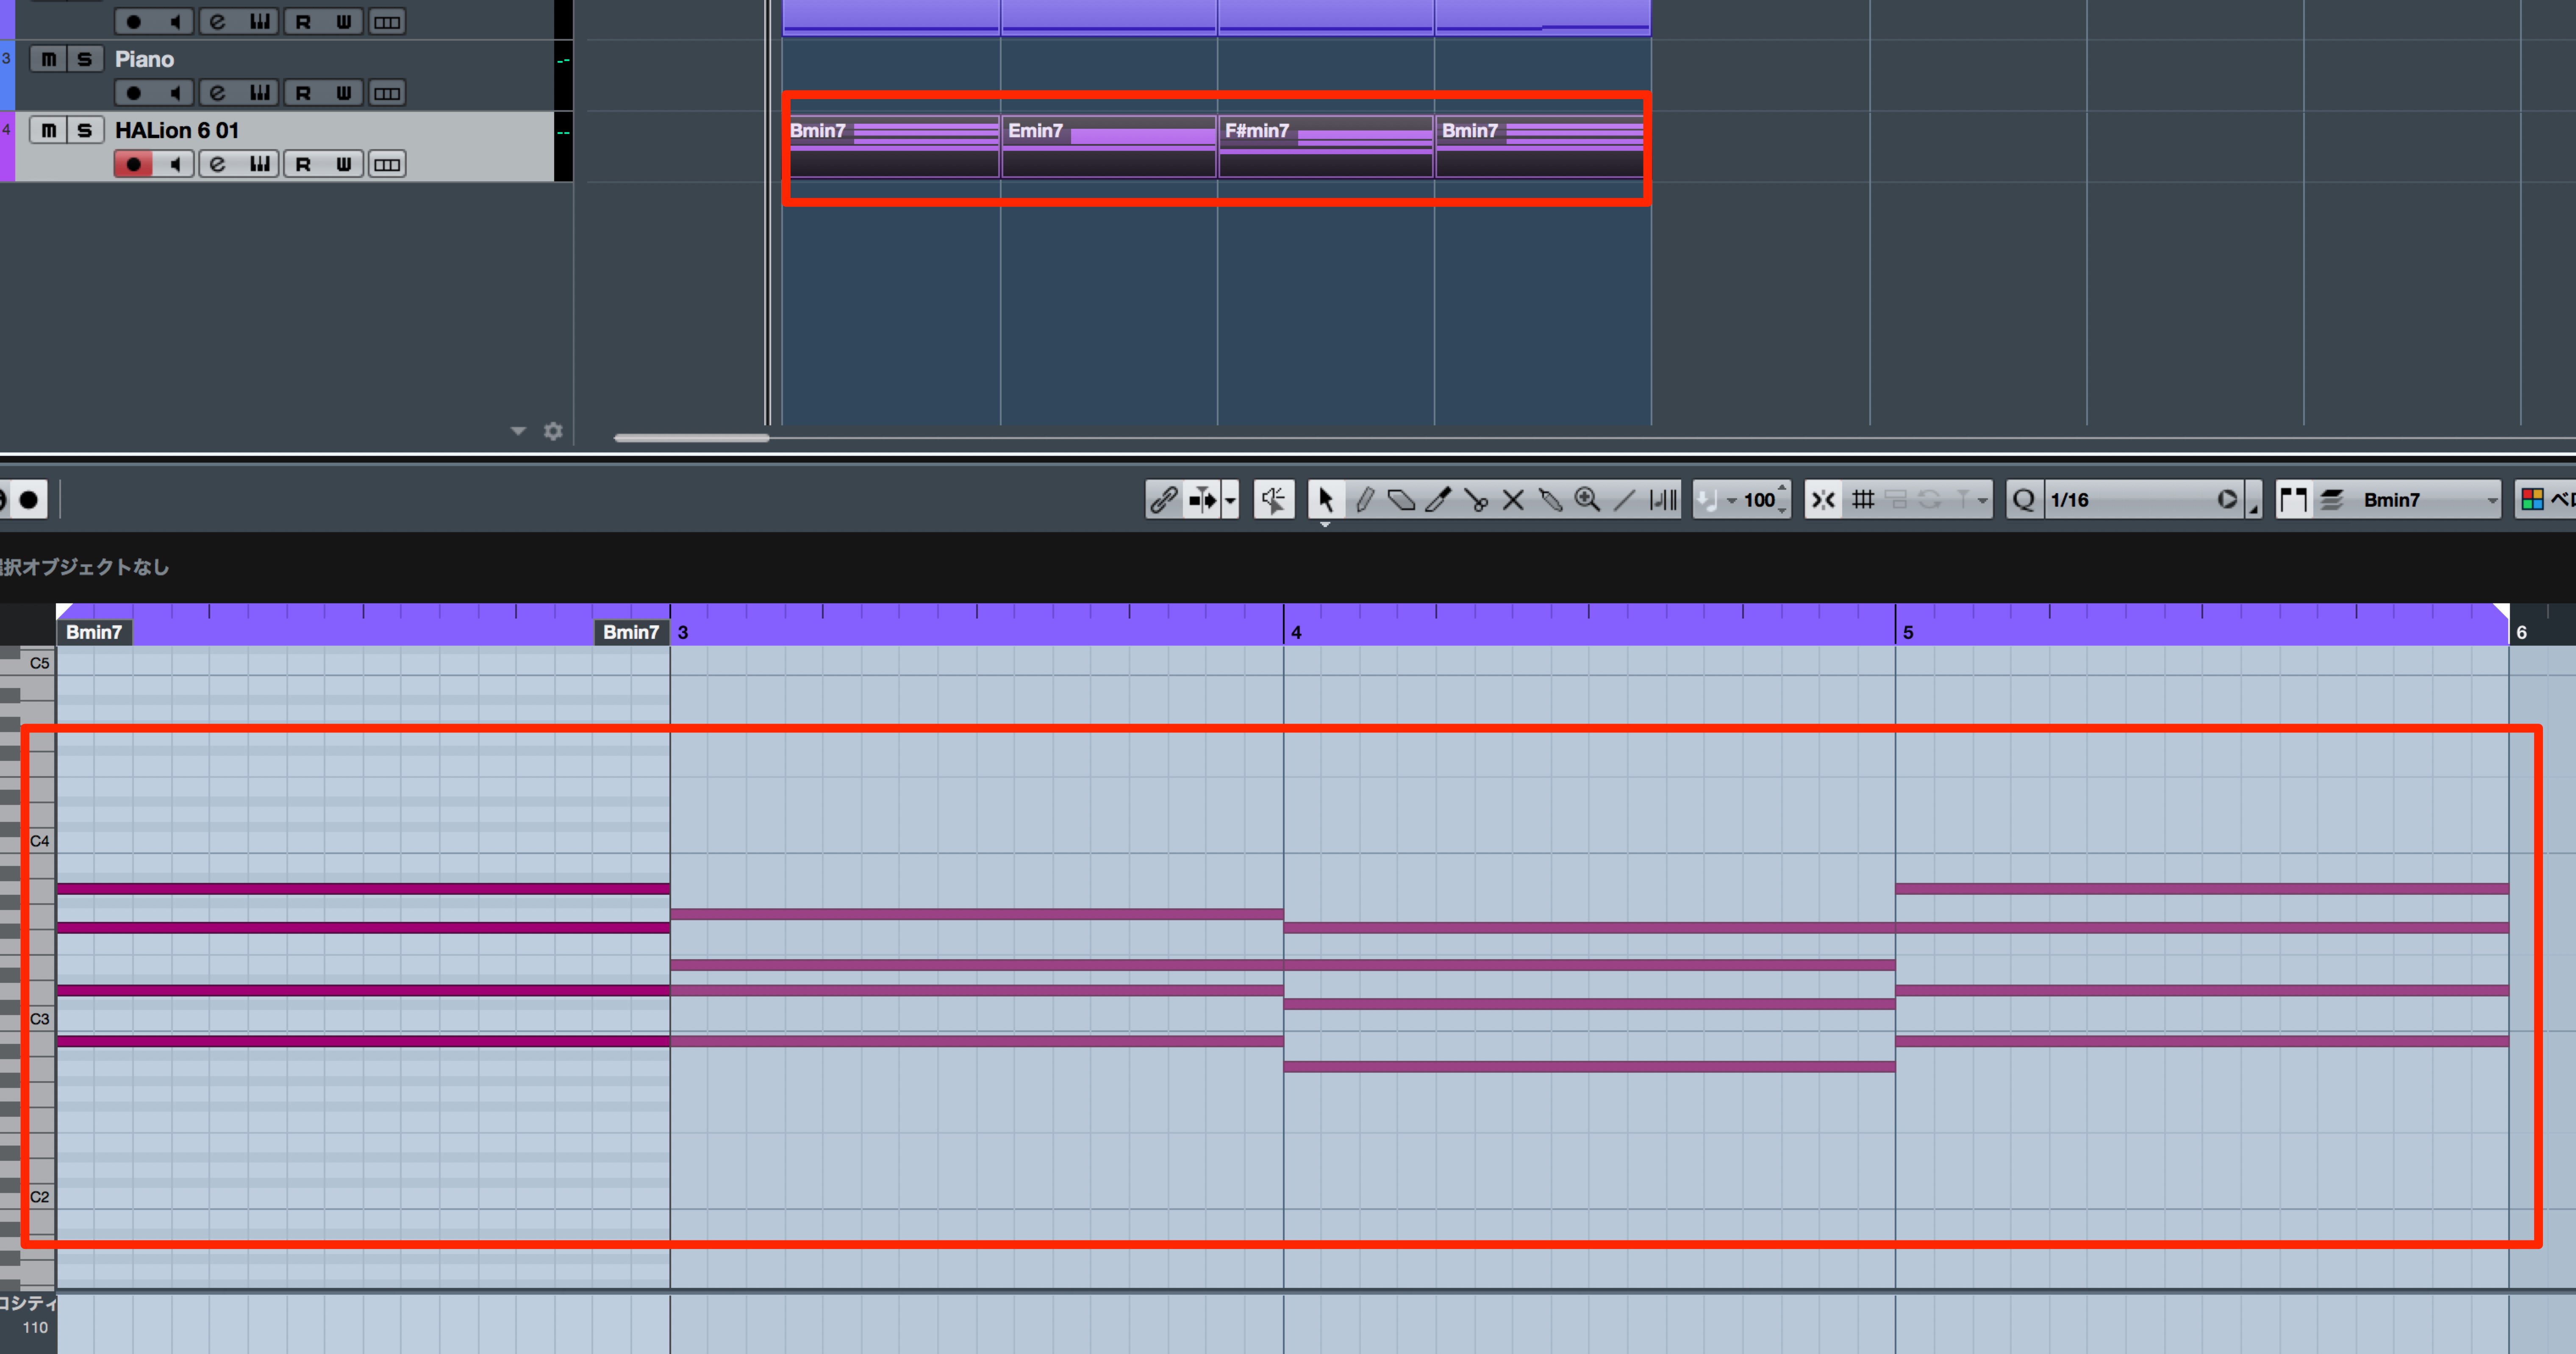Screen dimensions: 2576x1354
Task: Click the Quantize Q icon
Action: pyautogui.click(x=2023, y=499)
